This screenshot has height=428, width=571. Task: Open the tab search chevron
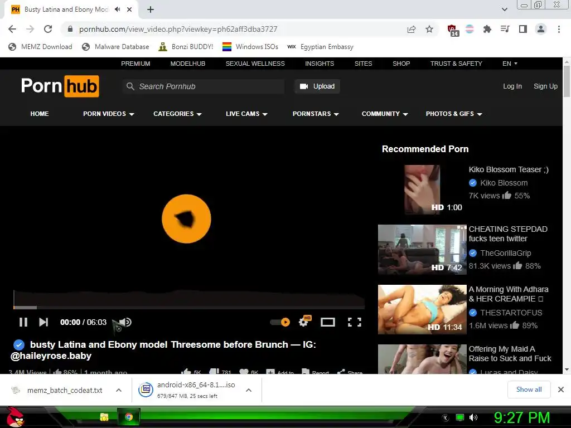tap(504, 9)
